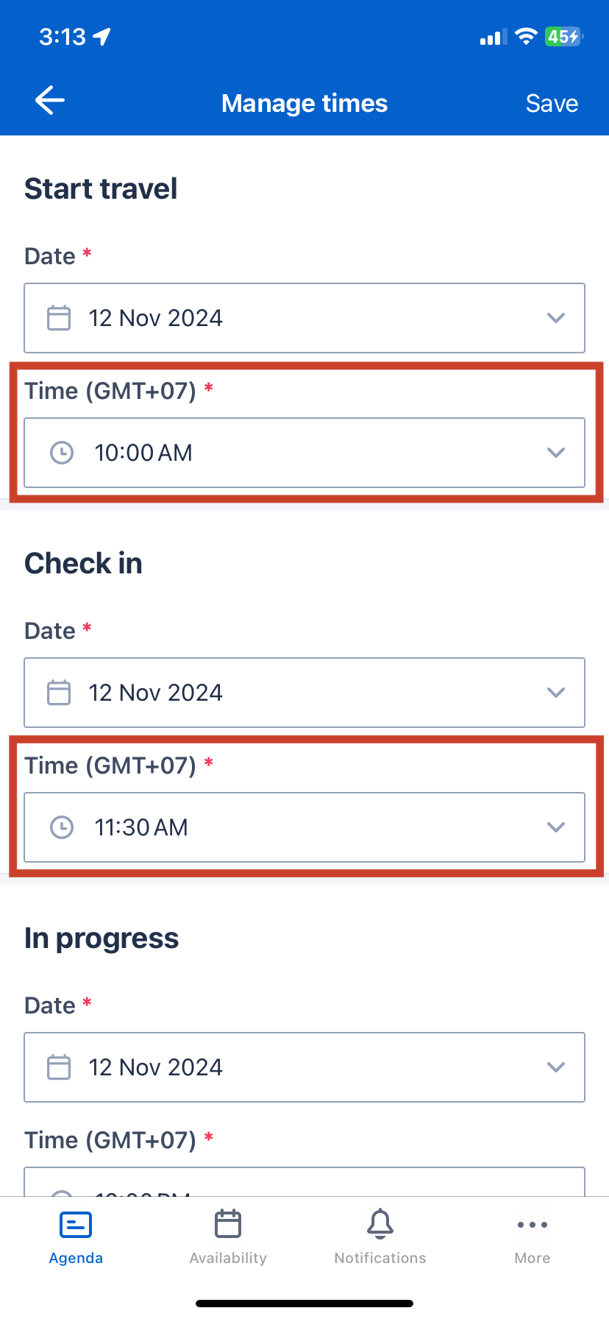This screenshot has width=609, height=1319.
Task: Expand the In progress date dropdown
Action: pos(556,1067)
